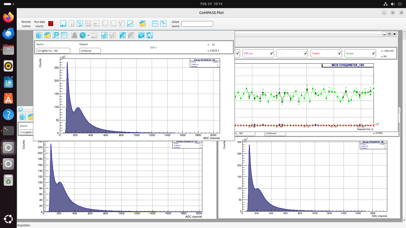Click the freeze snowflake icon in plot toolbar
Viewport: 406px width, 228px height.
(39, 35)
